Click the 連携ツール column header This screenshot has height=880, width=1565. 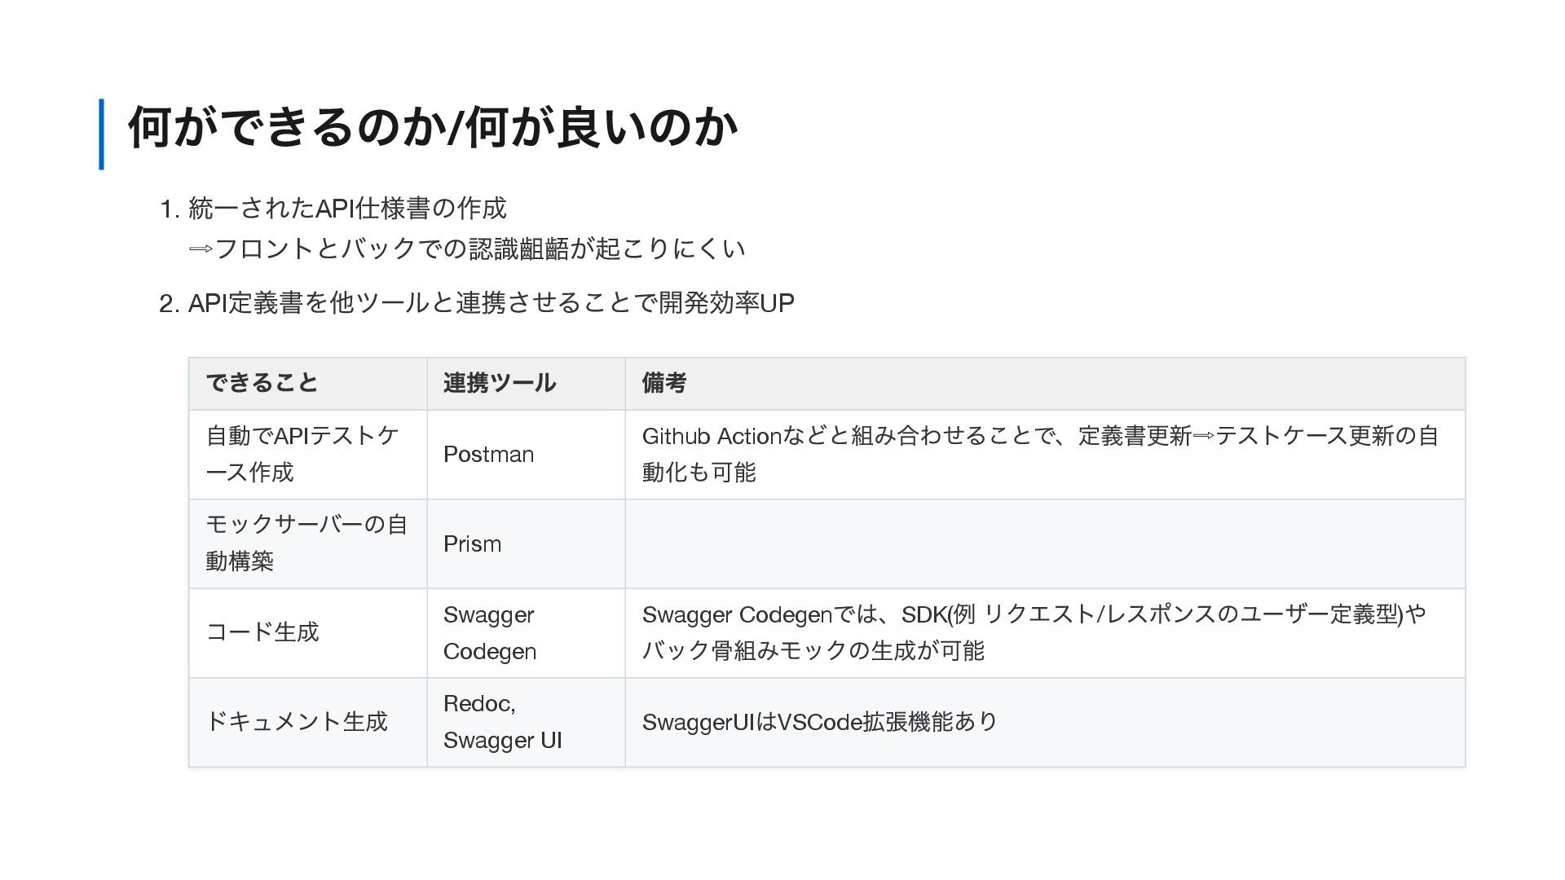[500, 383]
